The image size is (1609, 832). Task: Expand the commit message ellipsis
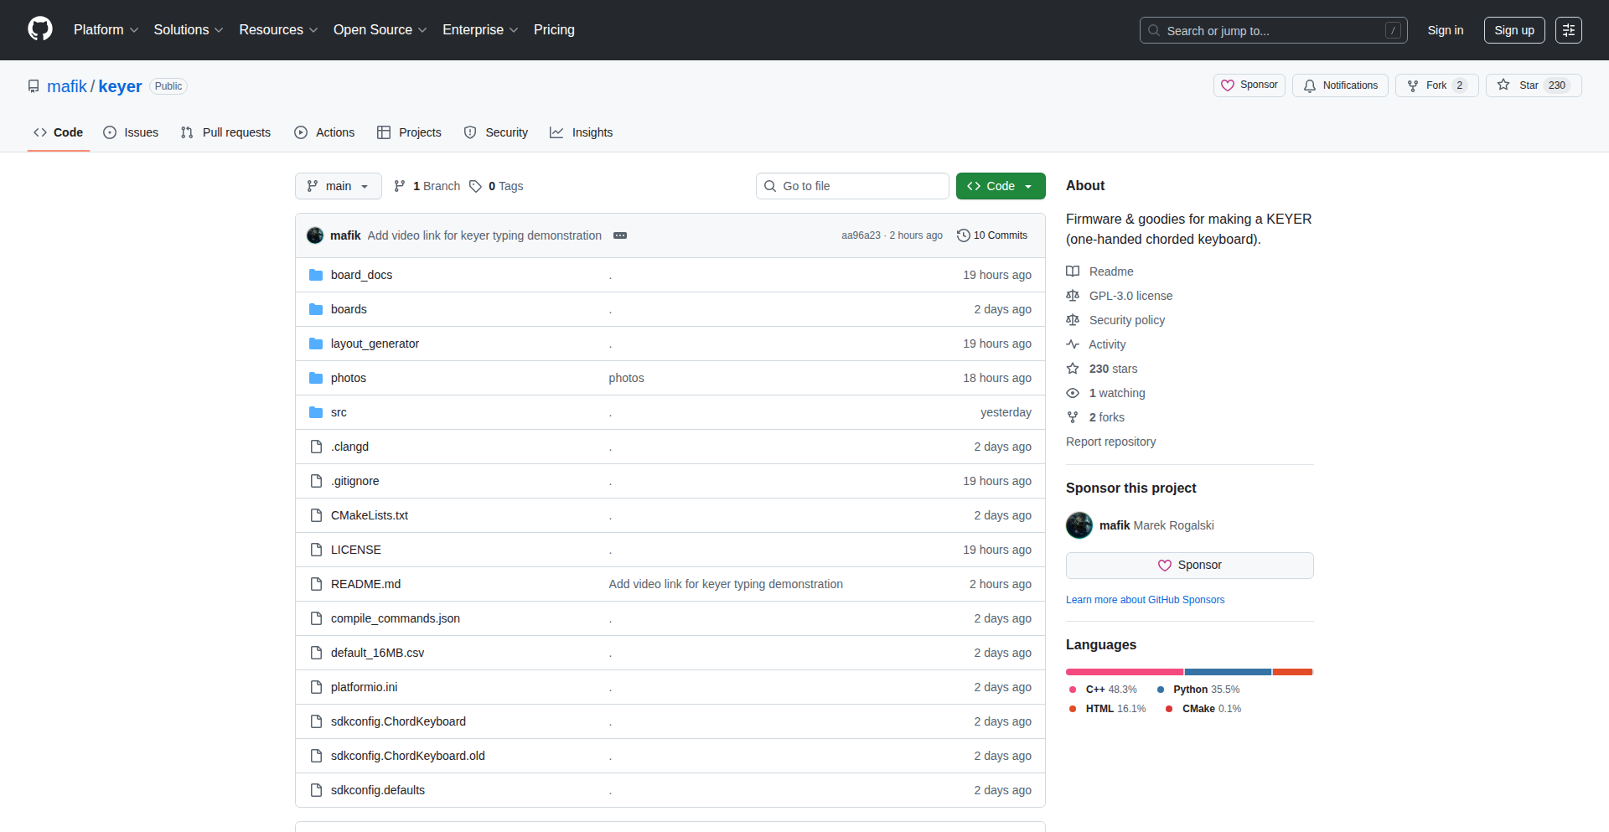[x=620, y=235]
